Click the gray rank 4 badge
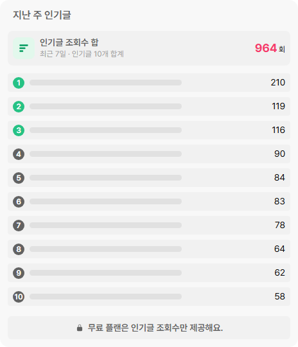The image size is (298, 347). click(x=19, y=154)
